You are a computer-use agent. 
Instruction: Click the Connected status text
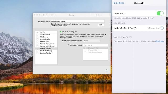154,28
